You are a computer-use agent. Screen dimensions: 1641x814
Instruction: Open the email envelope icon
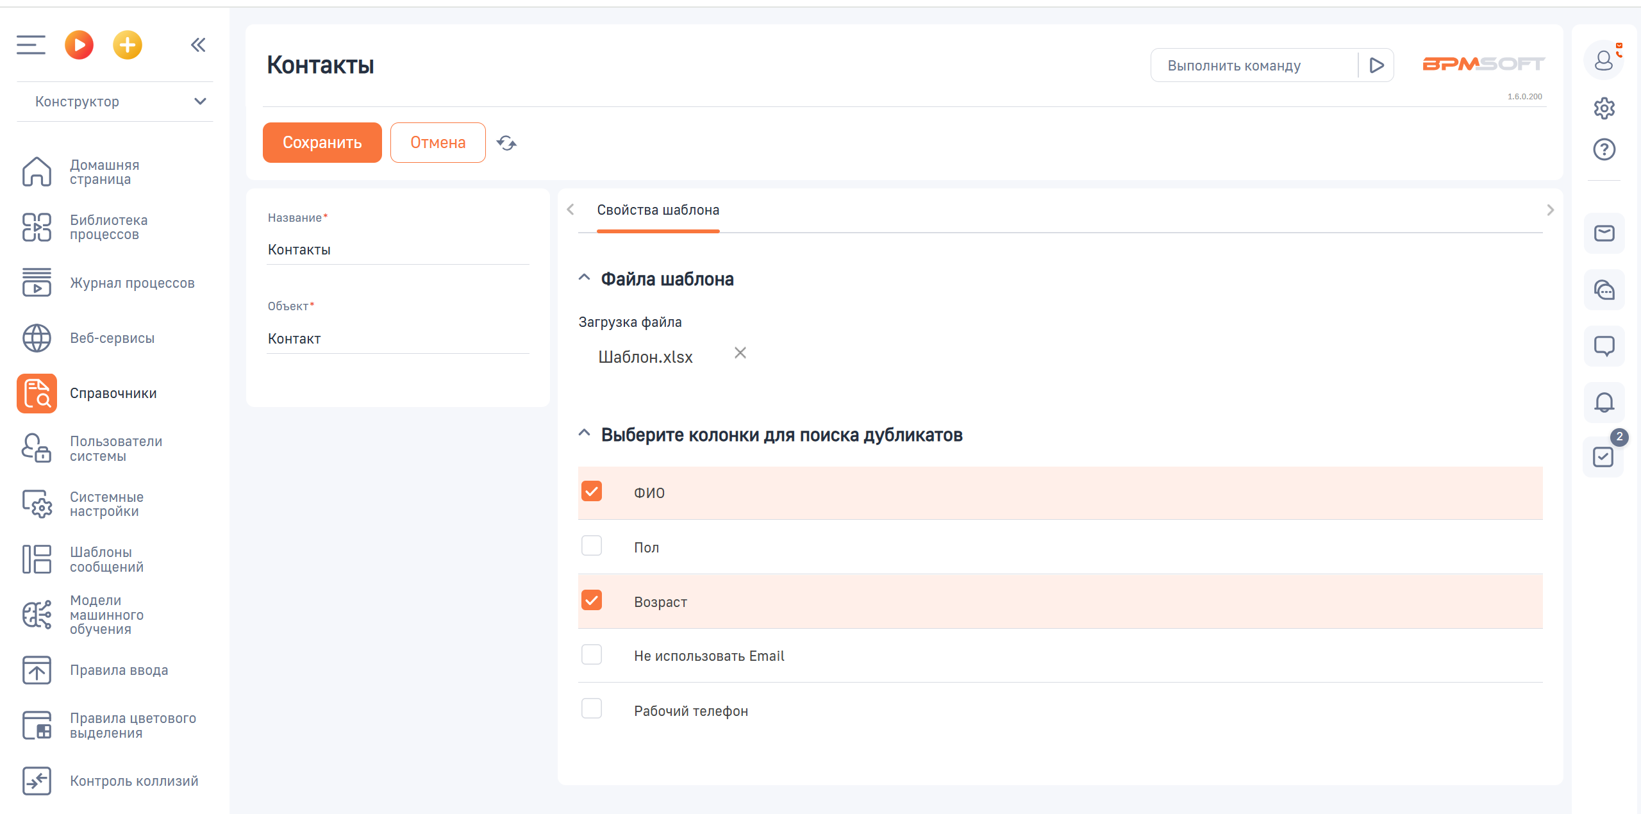pos(1604,233)
